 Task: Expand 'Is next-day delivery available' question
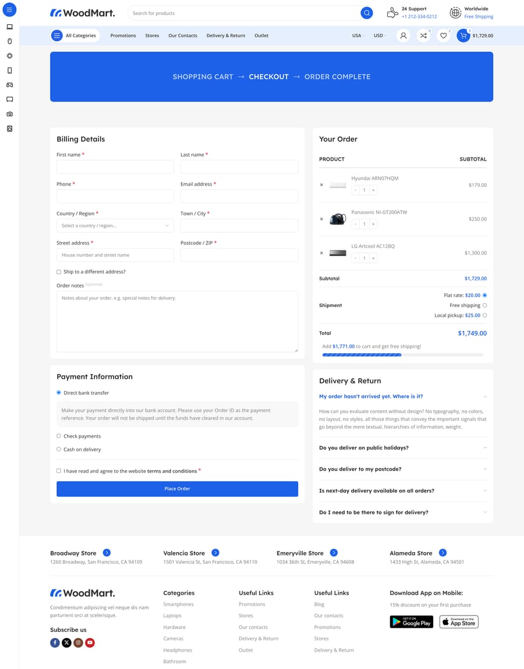(403, 491)
